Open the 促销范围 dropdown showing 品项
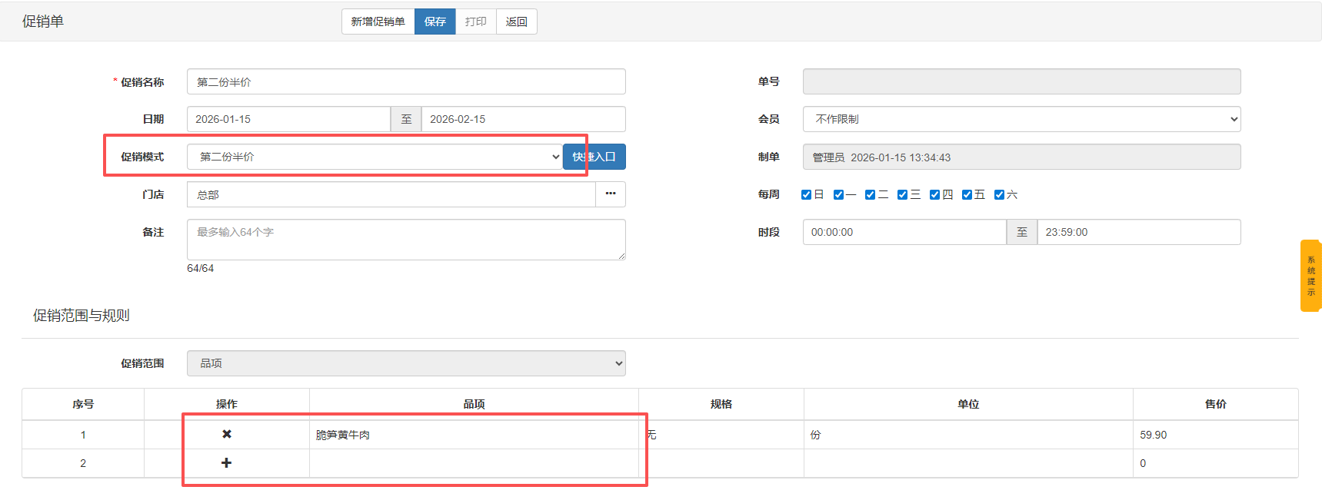Viewport: 1322px width, 500px height. pos(406,363)
